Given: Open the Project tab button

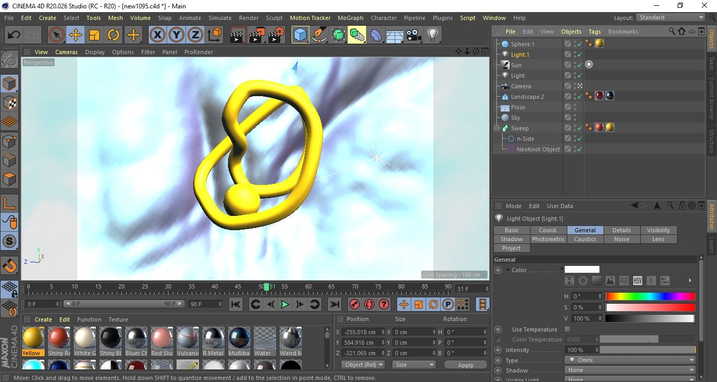Looking at the screenshot, I should [x=511, y=248].
